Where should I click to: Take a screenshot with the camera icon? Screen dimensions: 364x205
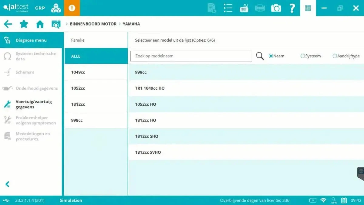[276, 8]
